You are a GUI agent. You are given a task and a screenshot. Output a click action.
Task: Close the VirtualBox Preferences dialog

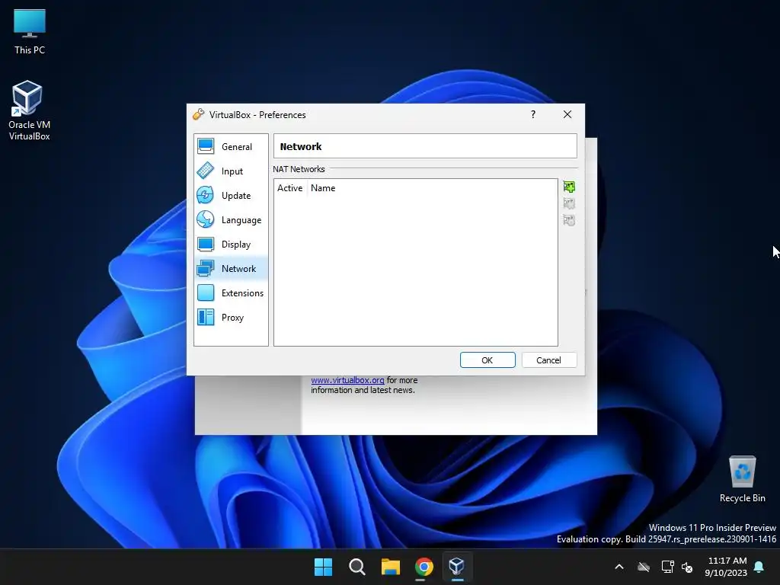[567, 114]
